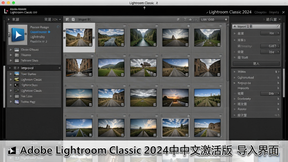Open the right panel header menu arrow
Image resolution: width=288 pixels, height=162 pixels.
pos(280,19)
